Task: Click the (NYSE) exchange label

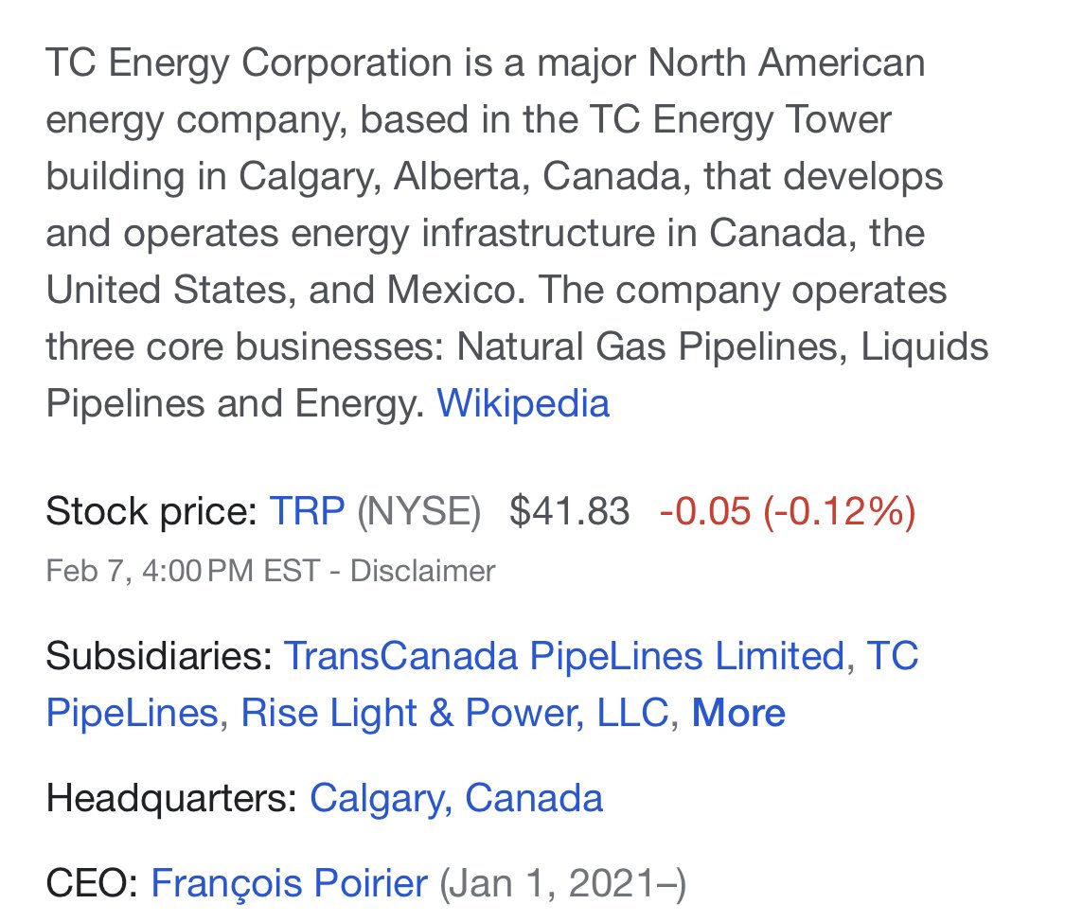Action: coord(419,510)
